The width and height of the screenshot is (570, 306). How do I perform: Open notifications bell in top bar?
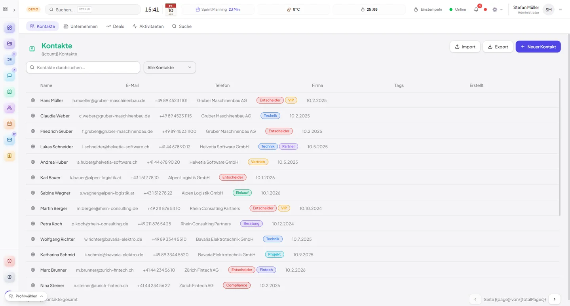(x=476, y=9)
